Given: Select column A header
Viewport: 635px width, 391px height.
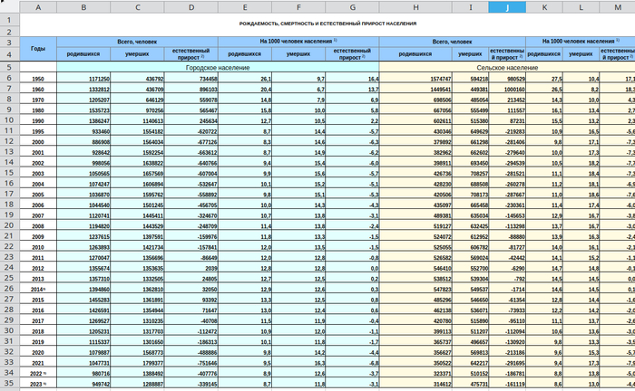Looking at the screenshot, I should click(37, 7).
